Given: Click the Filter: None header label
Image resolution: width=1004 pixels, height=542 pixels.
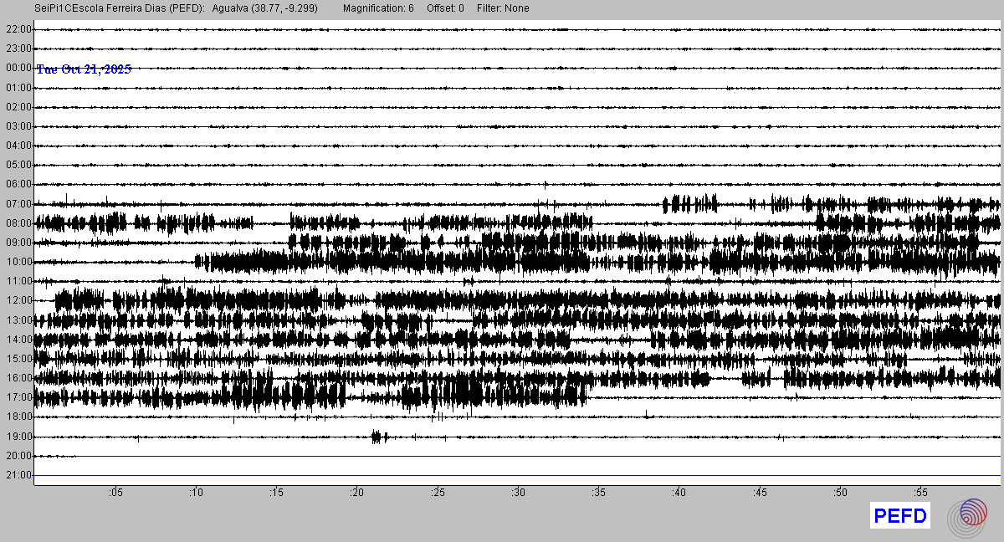Looking at the screenshot, I should tap(503, 8).
